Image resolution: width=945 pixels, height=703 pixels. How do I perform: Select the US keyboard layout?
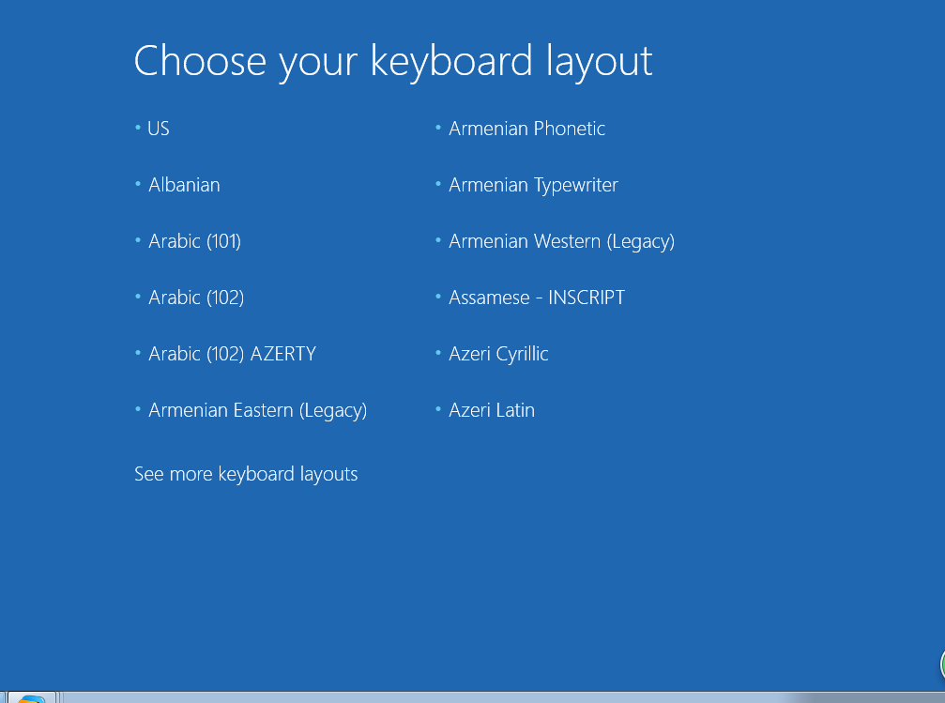point(159,129)
